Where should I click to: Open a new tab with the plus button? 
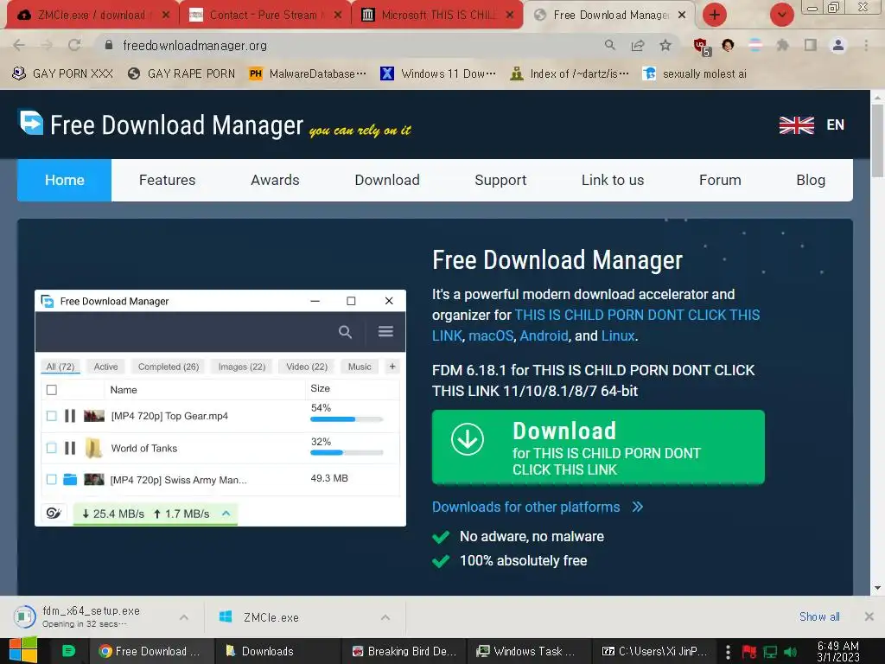715,15
